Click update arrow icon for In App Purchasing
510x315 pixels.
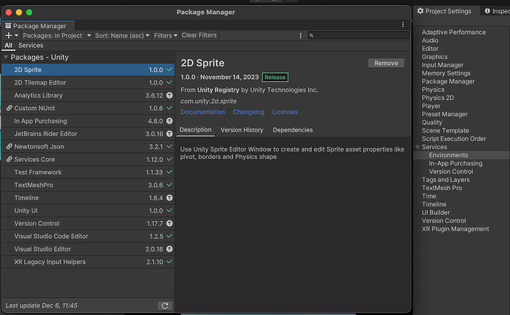pos(169,121)
